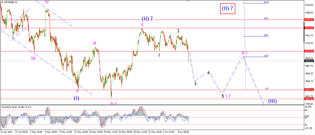Click the 38.2 Fibonacci level label
The height and width of the screenshot is (135, 315).
tap(266, 35)
